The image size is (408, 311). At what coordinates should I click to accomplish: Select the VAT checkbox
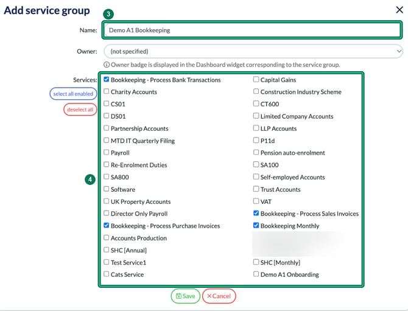coord(256,201)
